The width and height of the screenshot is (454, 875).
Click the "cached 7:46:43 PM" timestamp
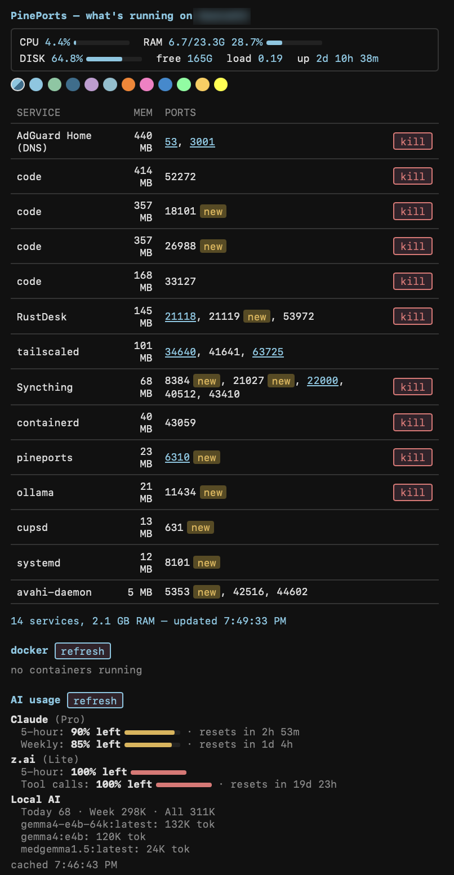click(x=64, y=864)
